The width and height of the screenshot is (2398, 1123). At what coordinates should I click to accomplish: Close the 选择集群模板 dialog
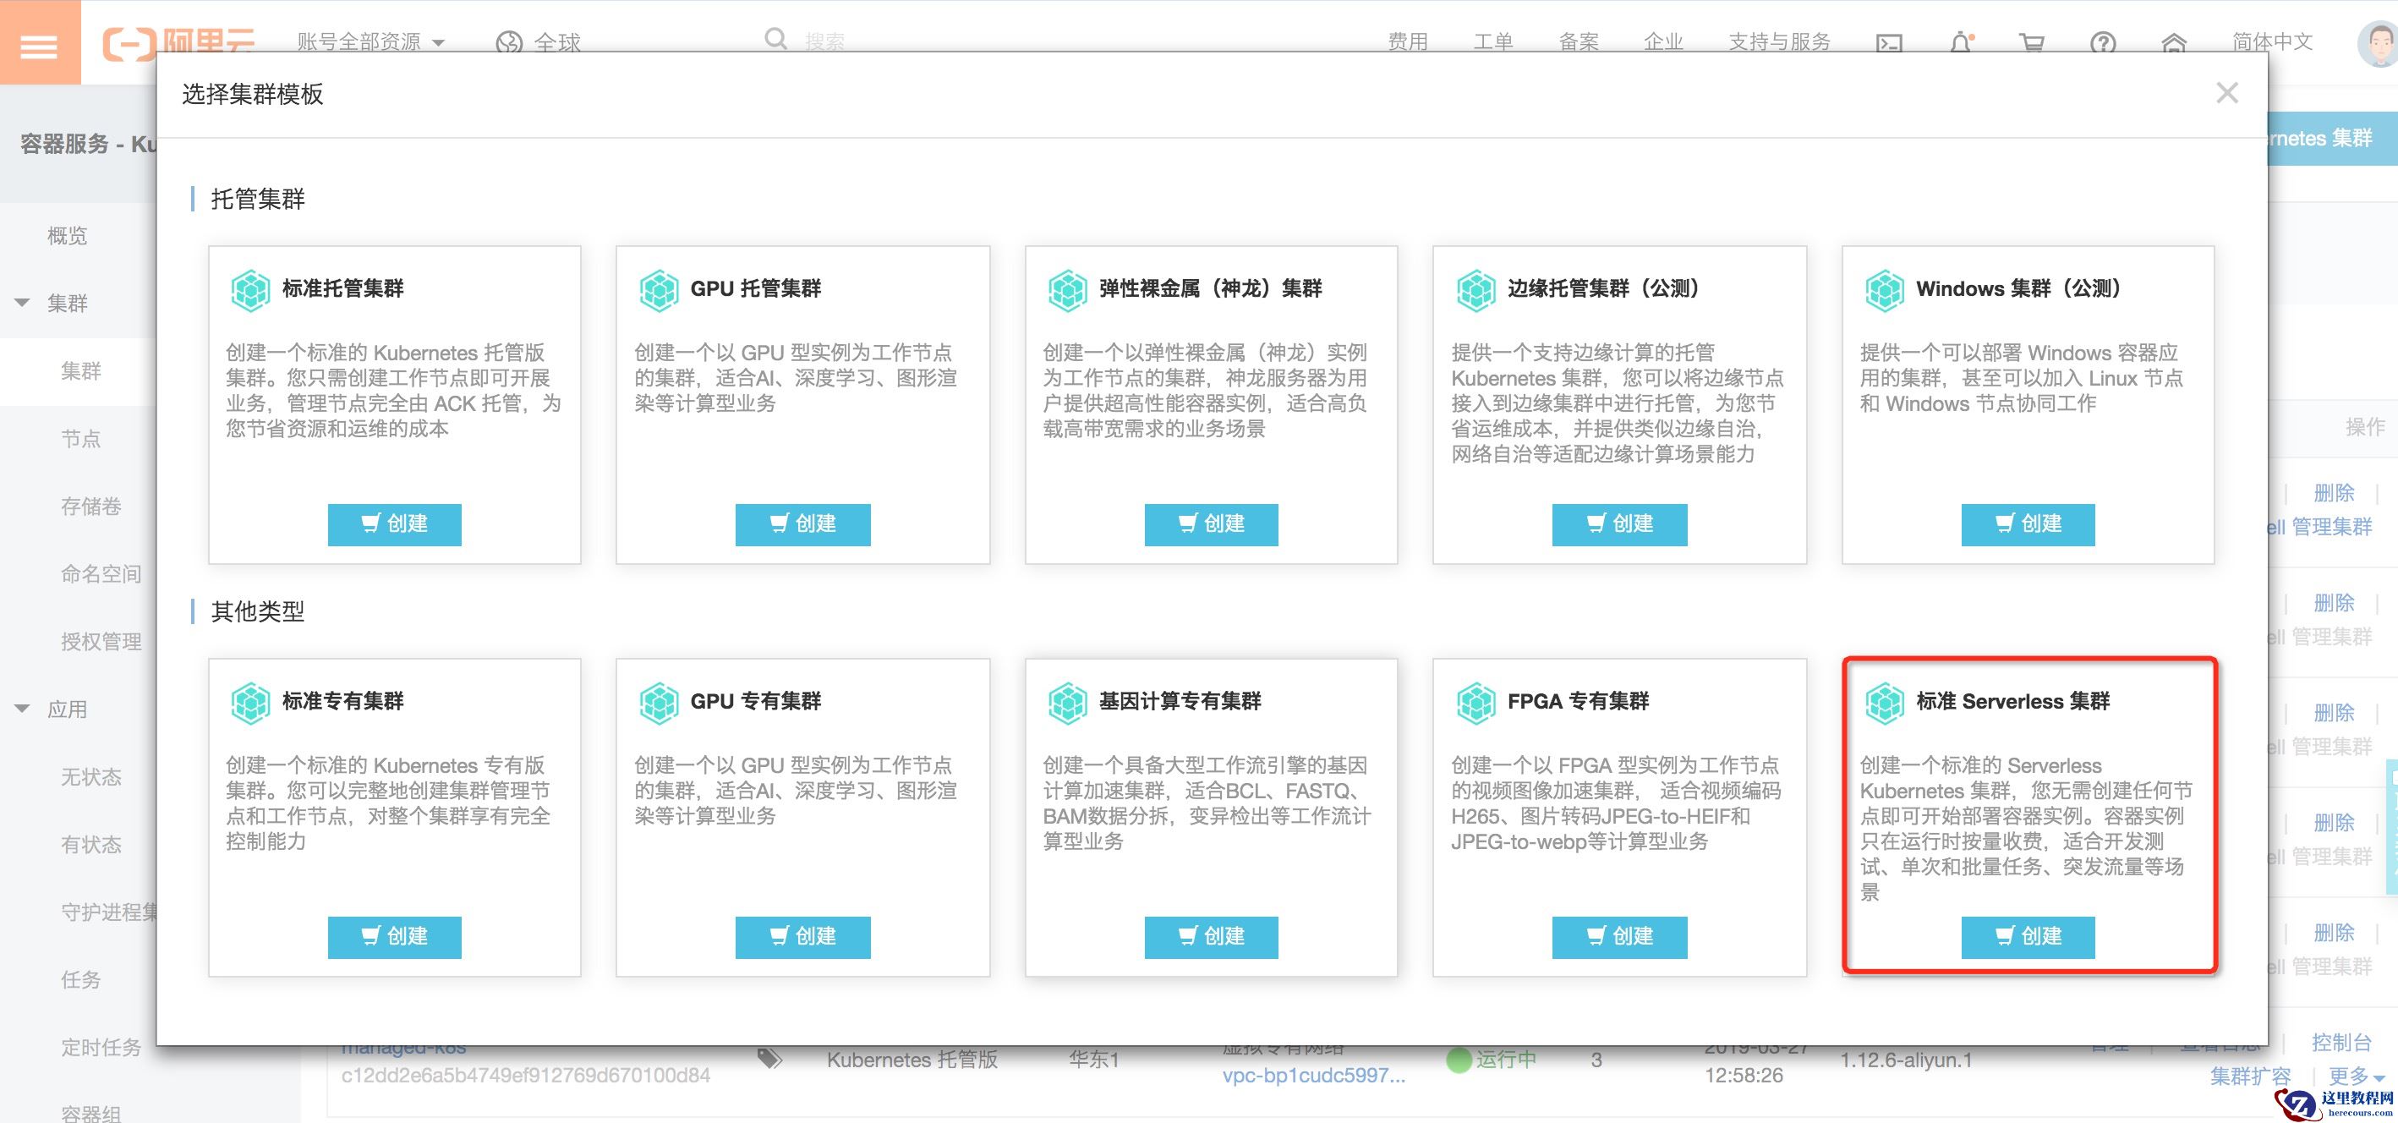(x=2226, y=93)
